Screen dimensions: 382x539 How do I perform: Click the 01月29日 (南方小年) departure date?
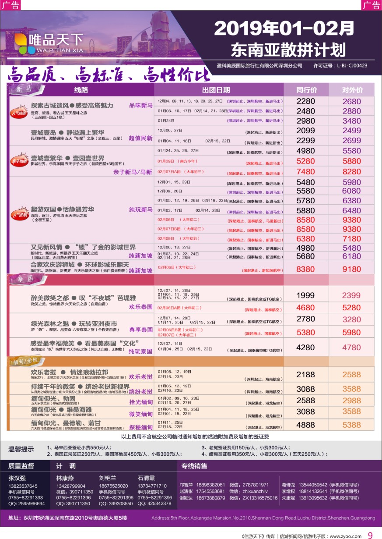[179, 162]
